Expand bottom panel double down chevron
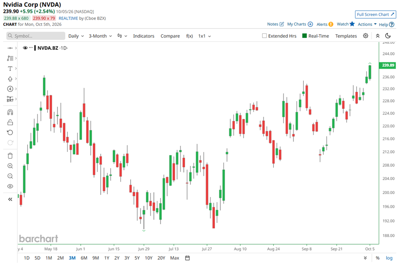 click(365, 258)
